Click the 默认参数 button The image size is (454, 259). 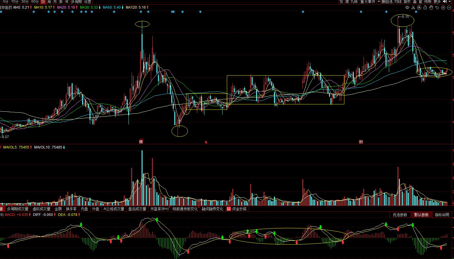pyautogui.click(x=421, y=215)
